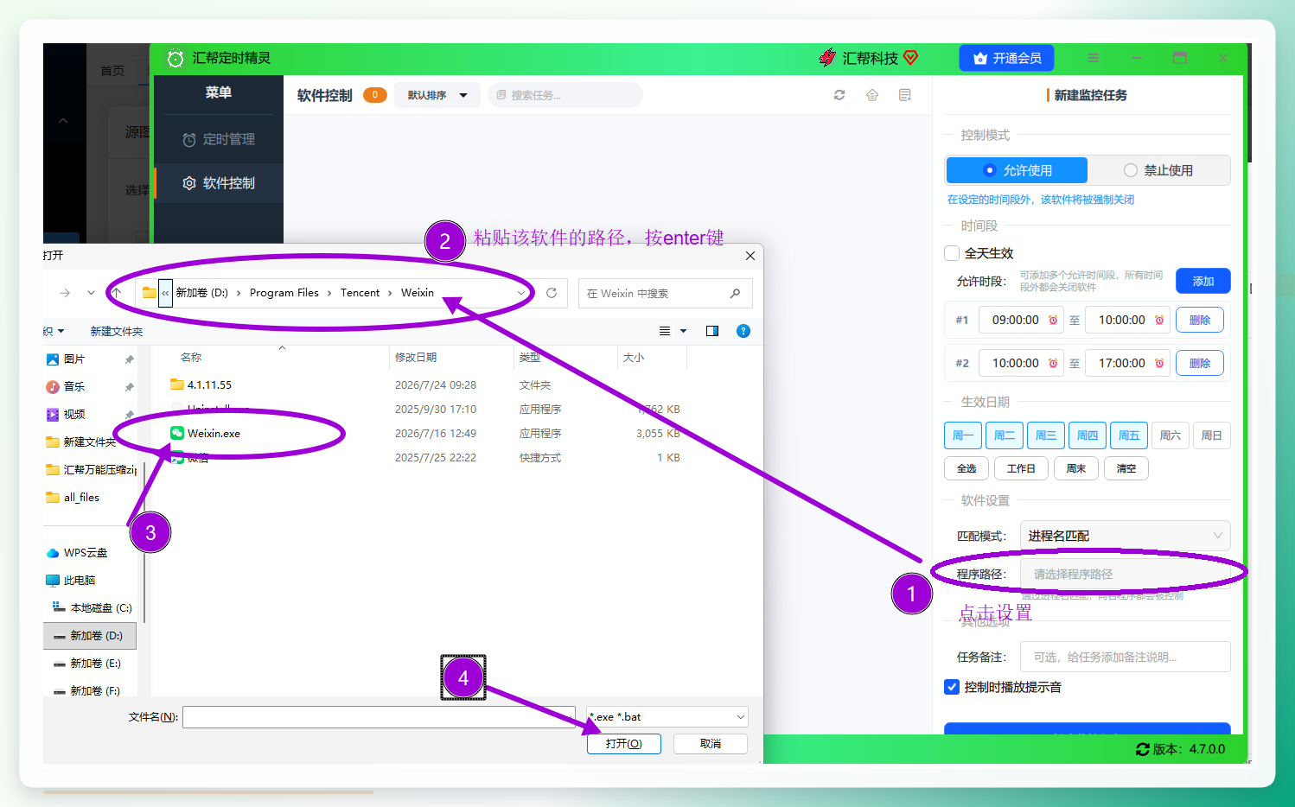The width and height of the screenshot is (1295, 807).
Task: Open the 默认排序 sort dropdown
Action: coord(437,95)
